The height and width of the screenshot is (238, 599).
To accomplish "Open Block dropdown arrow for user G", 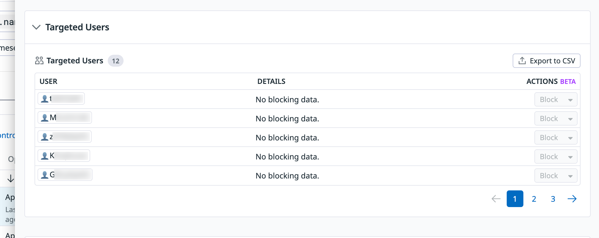I will click(x=570, y=176).
